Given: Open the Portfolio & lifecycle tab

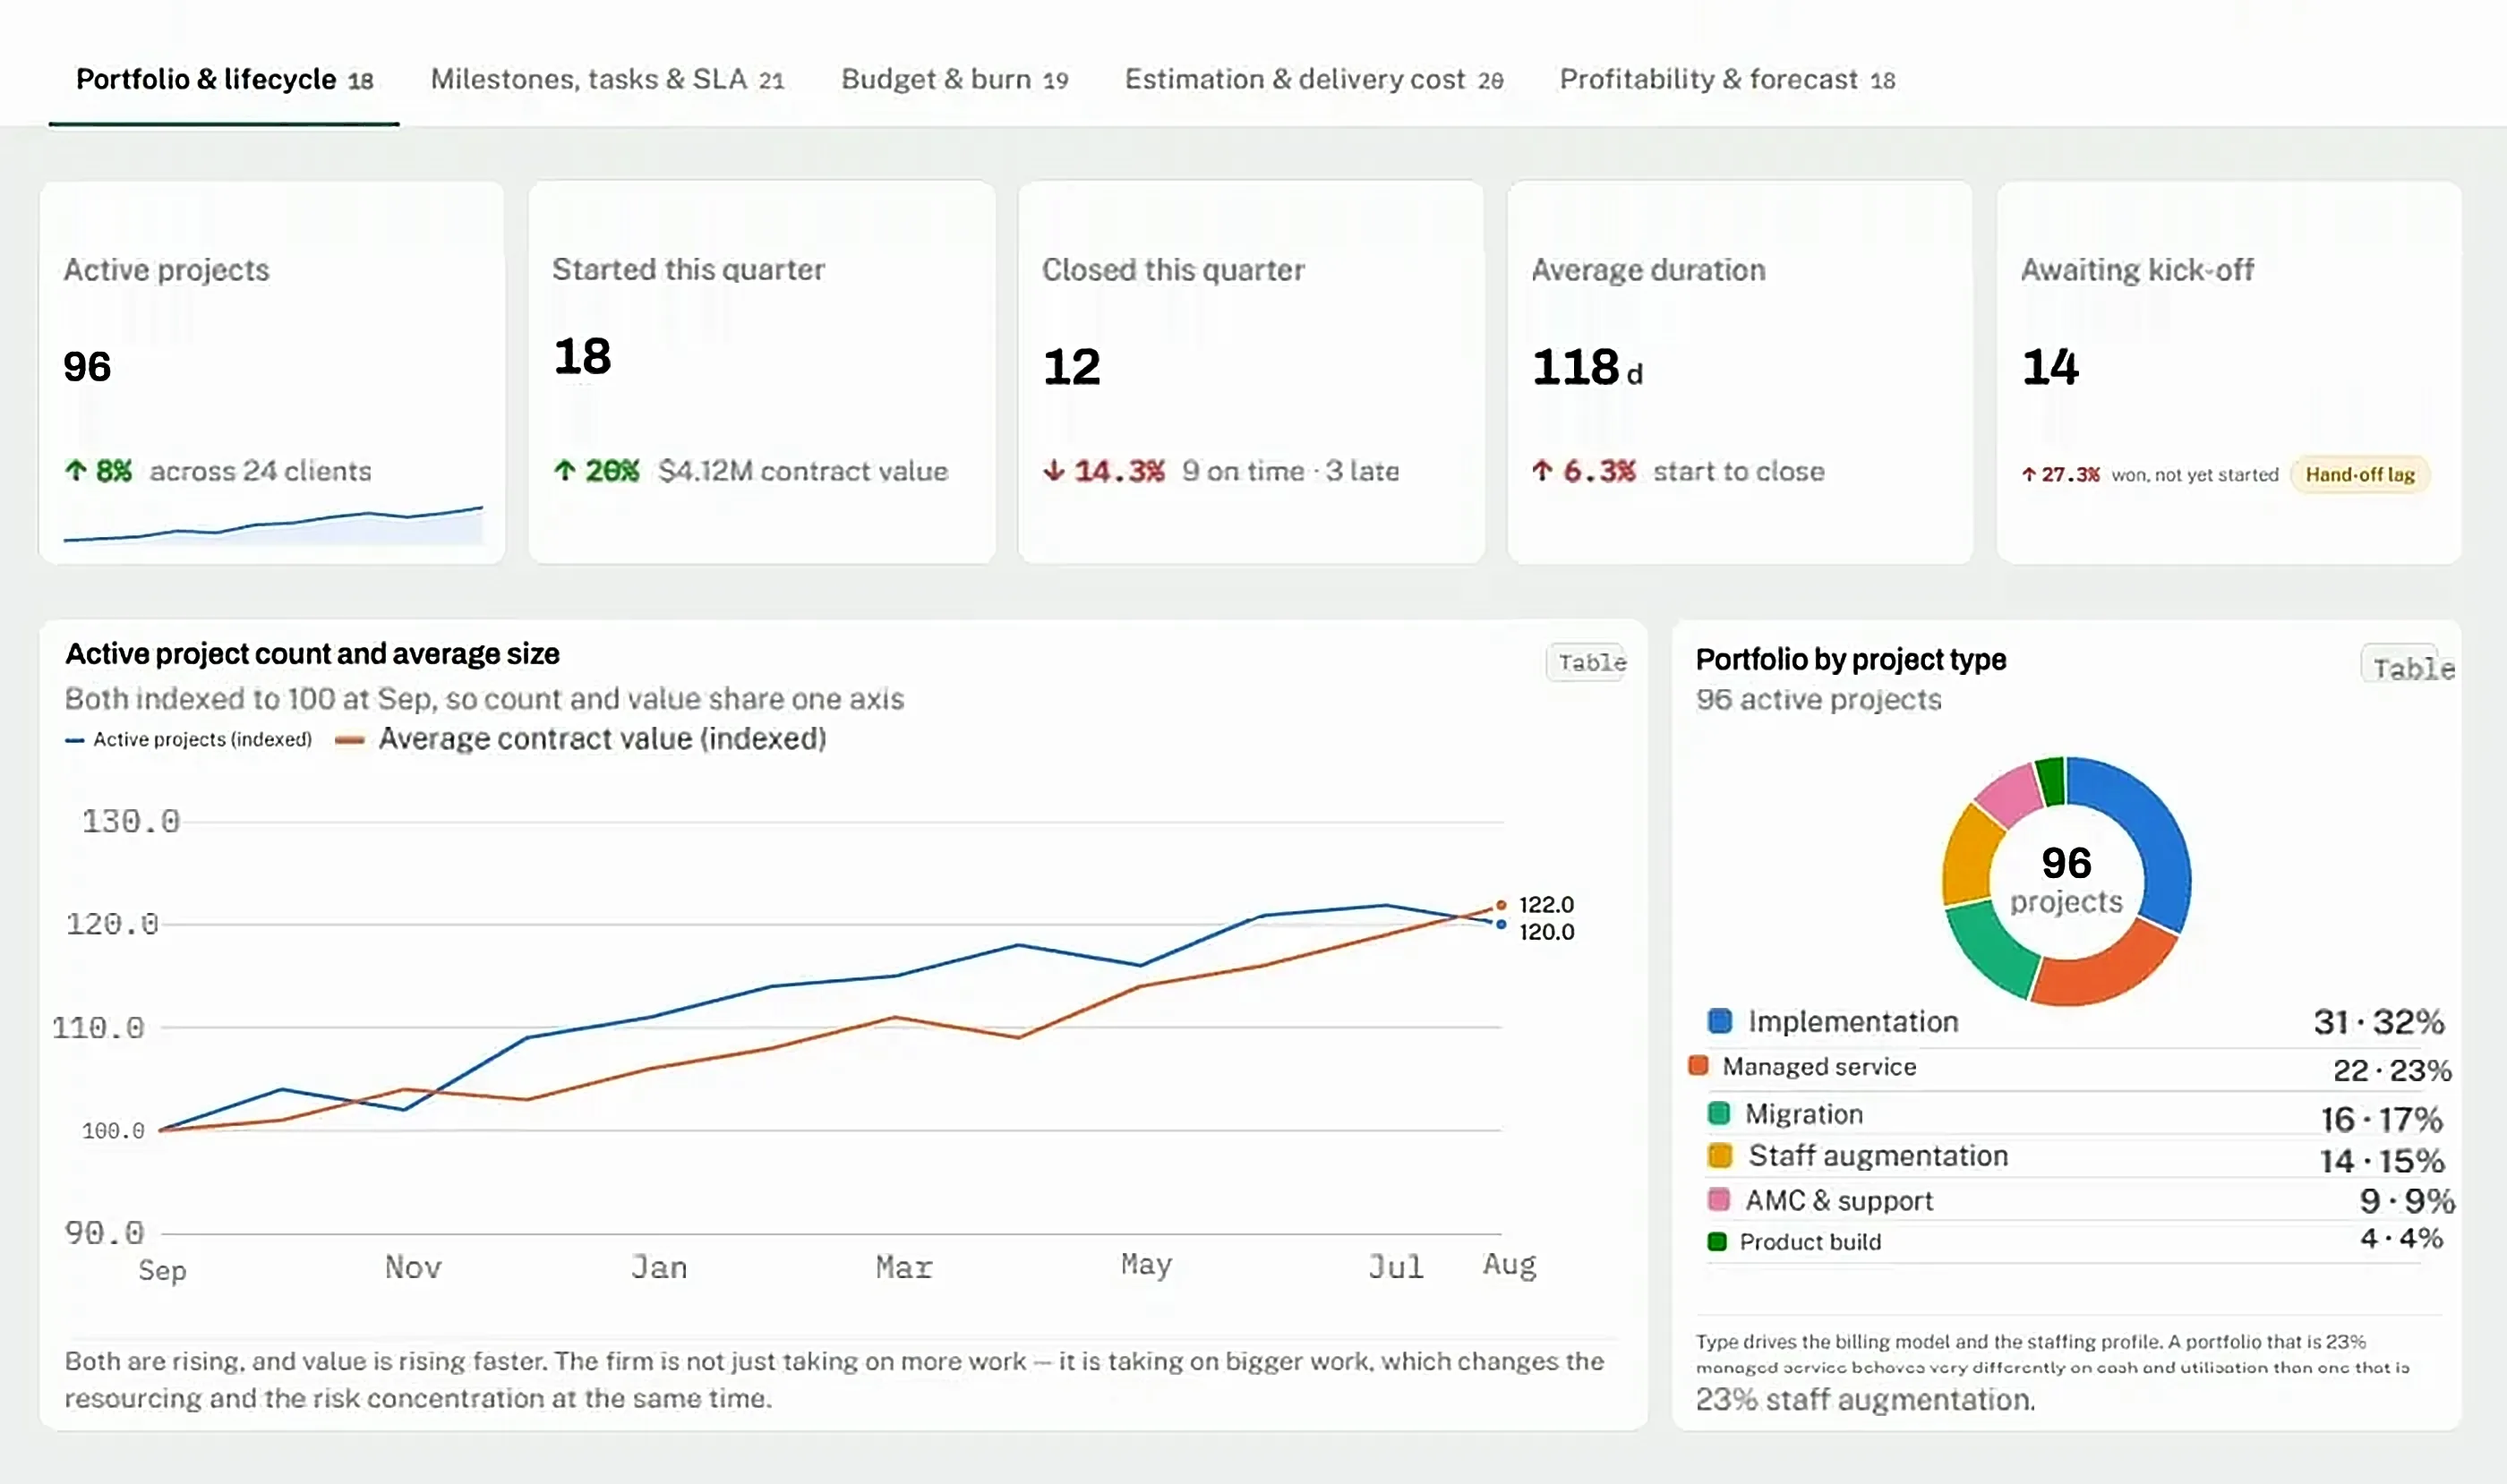Looking at the screenshot, I should pos(224,80).
